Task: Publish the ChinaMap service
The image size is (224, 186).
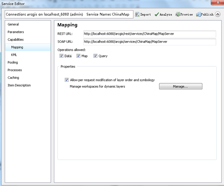Action: 205,15
